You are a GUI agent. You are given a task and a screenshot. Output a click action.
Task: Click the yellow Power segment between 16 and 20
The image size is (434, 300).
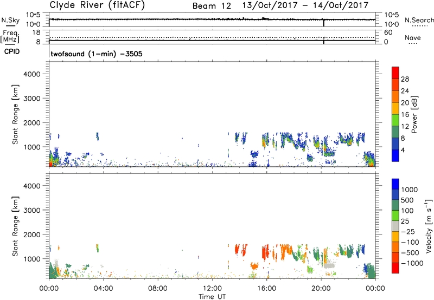pos(395,108)
